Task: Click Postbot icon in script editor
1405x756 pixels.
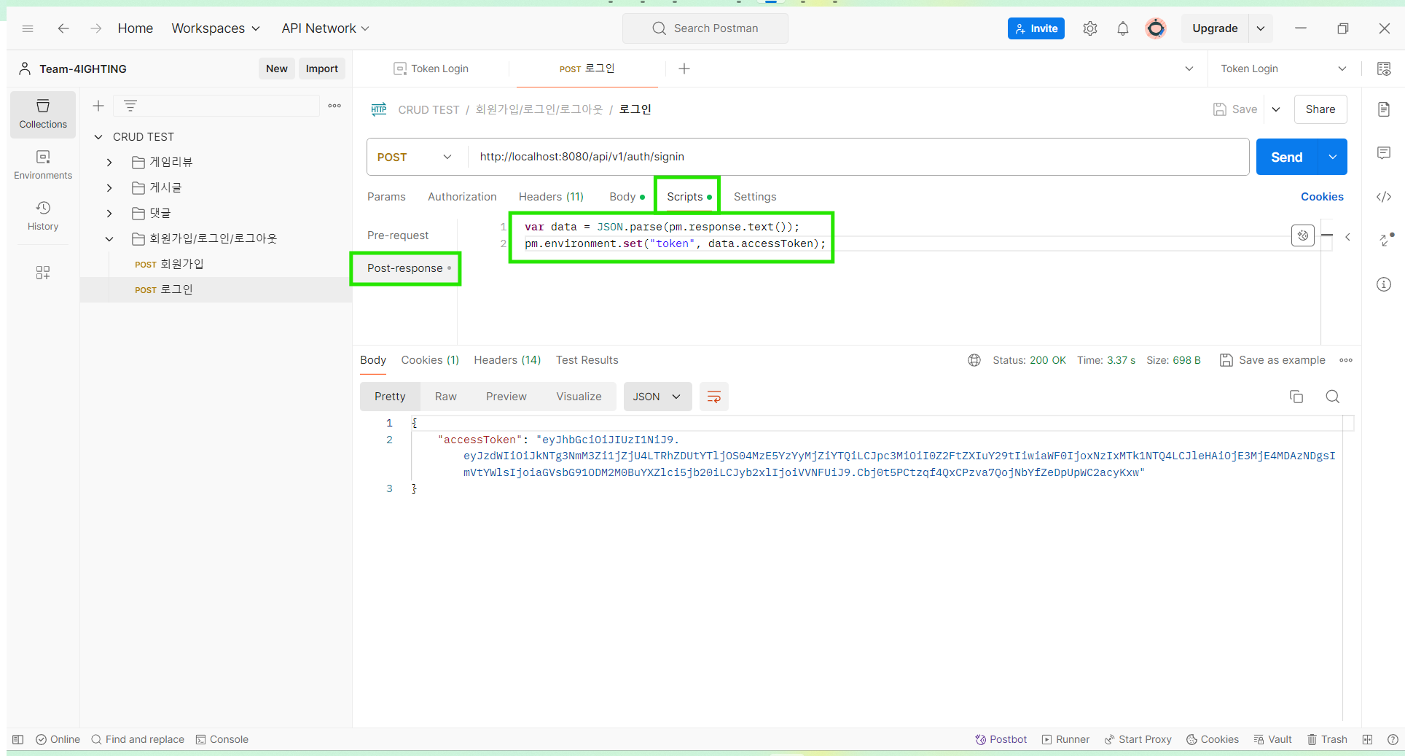Action: pyautogui.click(x=1303, y=235)
